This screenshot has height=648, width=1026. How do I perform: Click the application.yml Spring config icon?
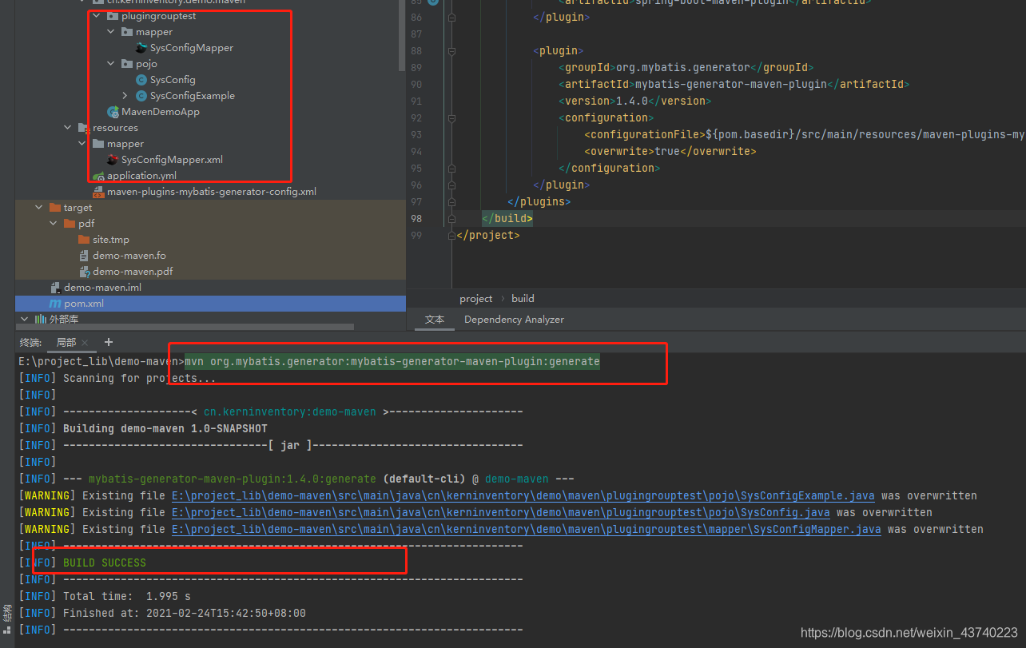(98, 176)
